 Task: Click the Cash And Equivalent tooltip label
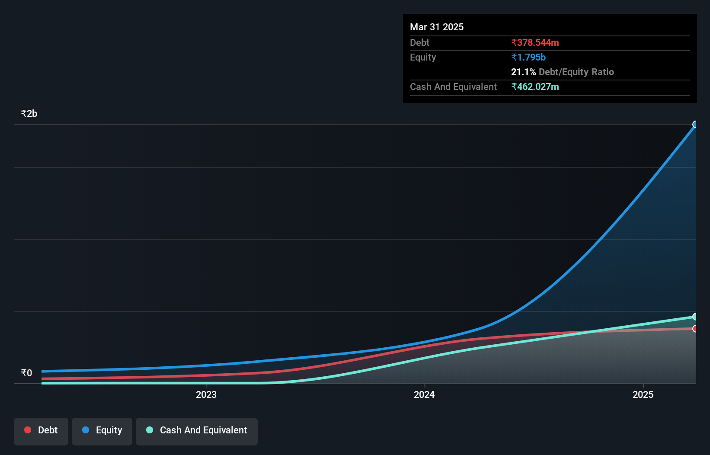453,87
